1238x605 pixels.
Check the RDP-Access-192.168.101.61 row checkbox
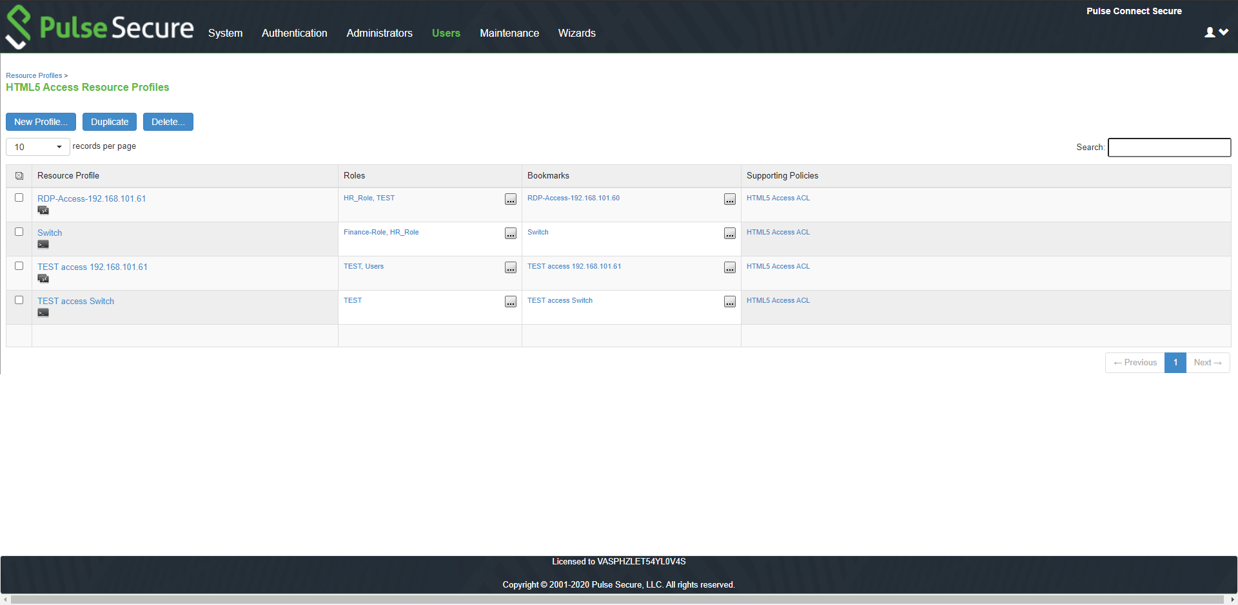pos(19,198)
